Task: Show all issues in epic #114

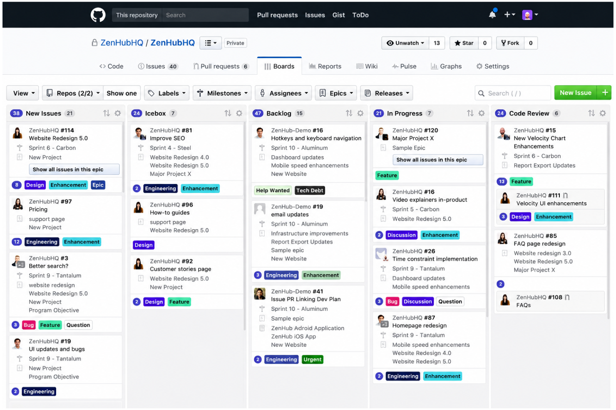Action: pos(74,169)
